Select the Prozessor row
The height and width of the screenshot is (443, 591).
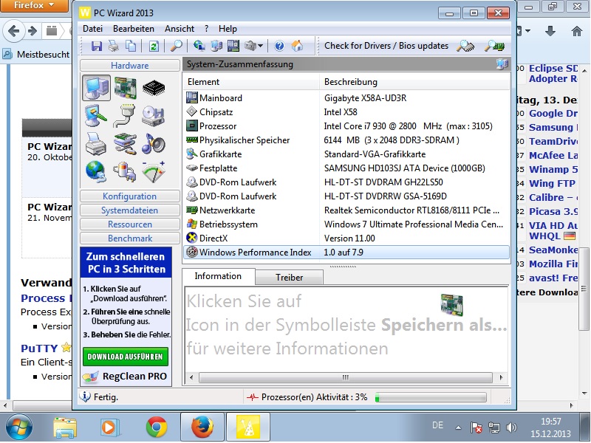(x=346, y=126)
